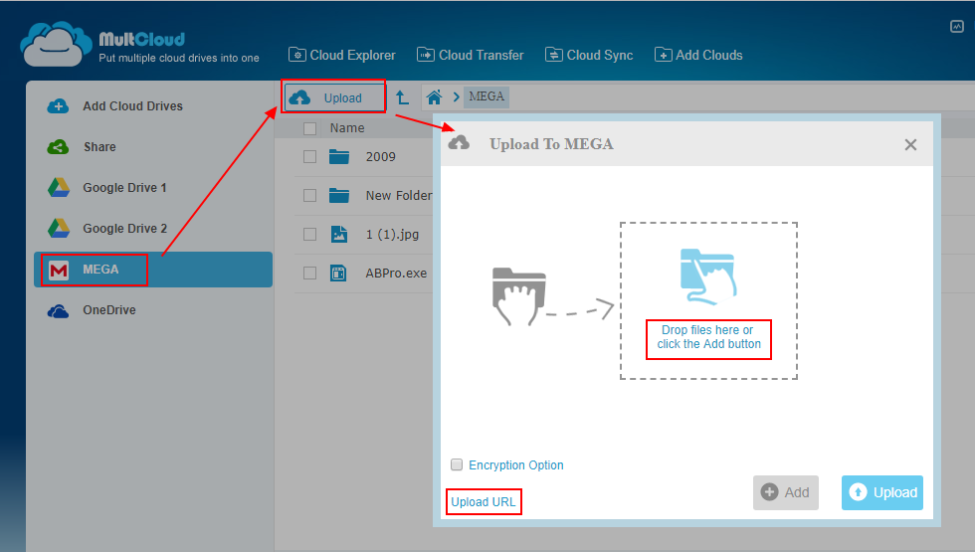
Task: Toggle select-all checkbox beside Name
Action: click(x=309, y=128)
